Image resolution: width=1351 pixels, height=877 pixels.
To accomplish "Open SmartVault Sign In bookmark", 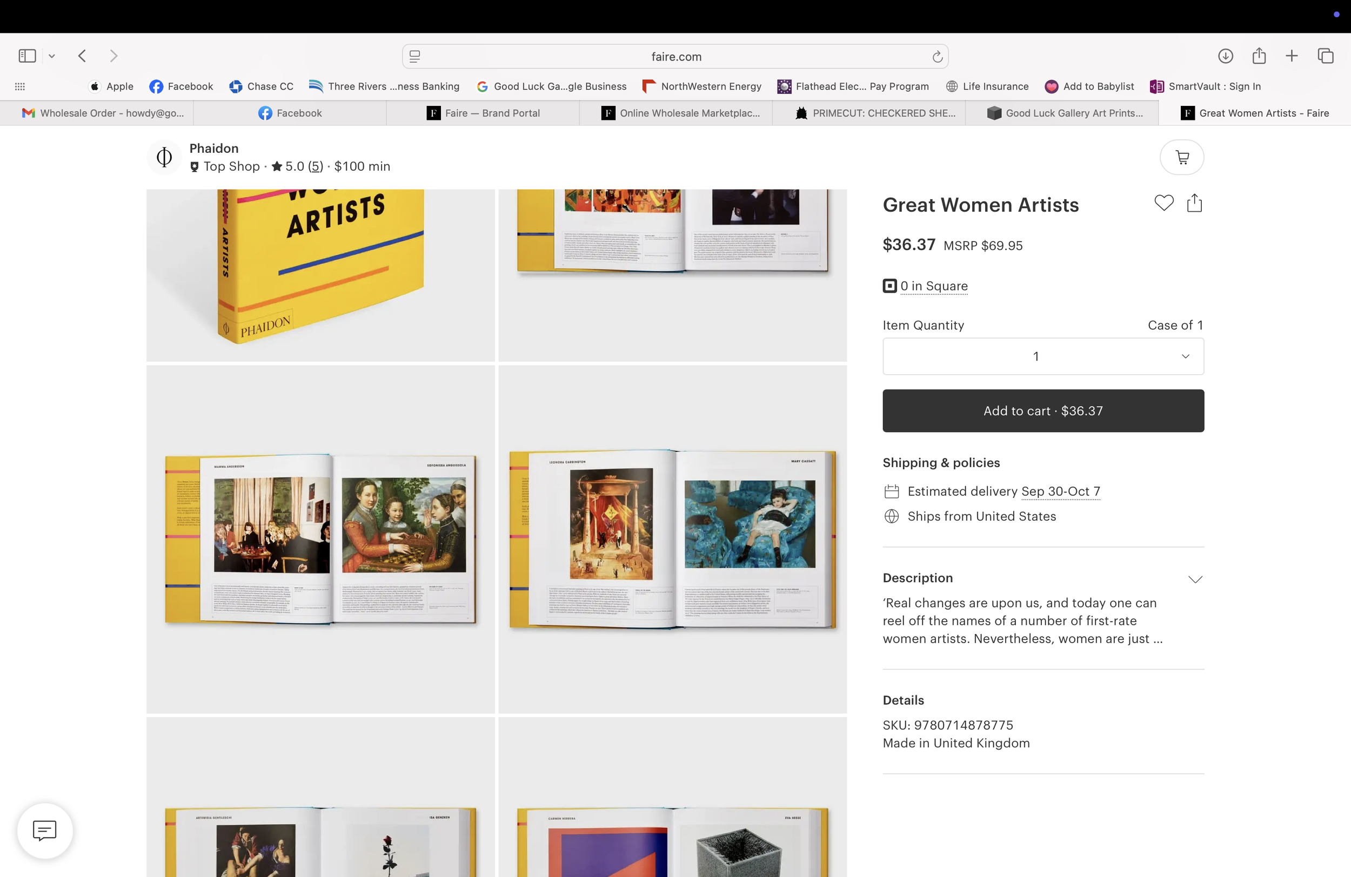I will pyautogui.click(x=1205, y=86).
